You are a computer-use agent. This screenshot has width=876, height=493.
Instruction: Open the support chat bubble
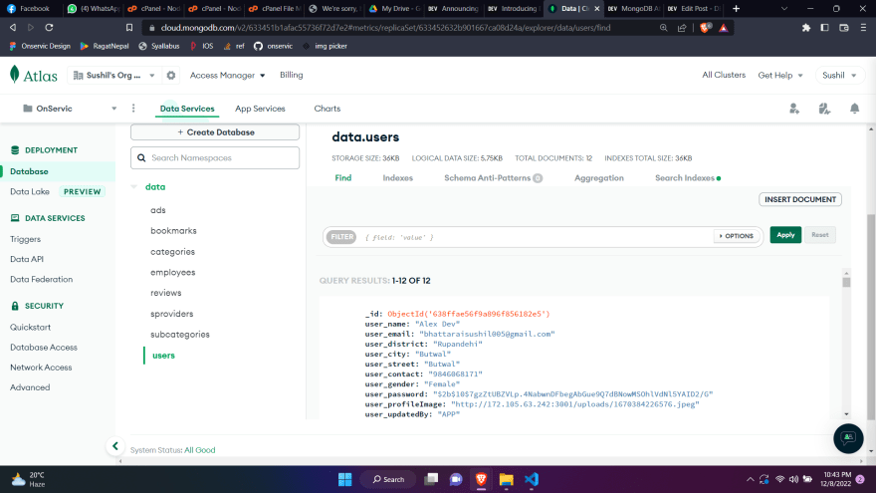pos(848,438)
